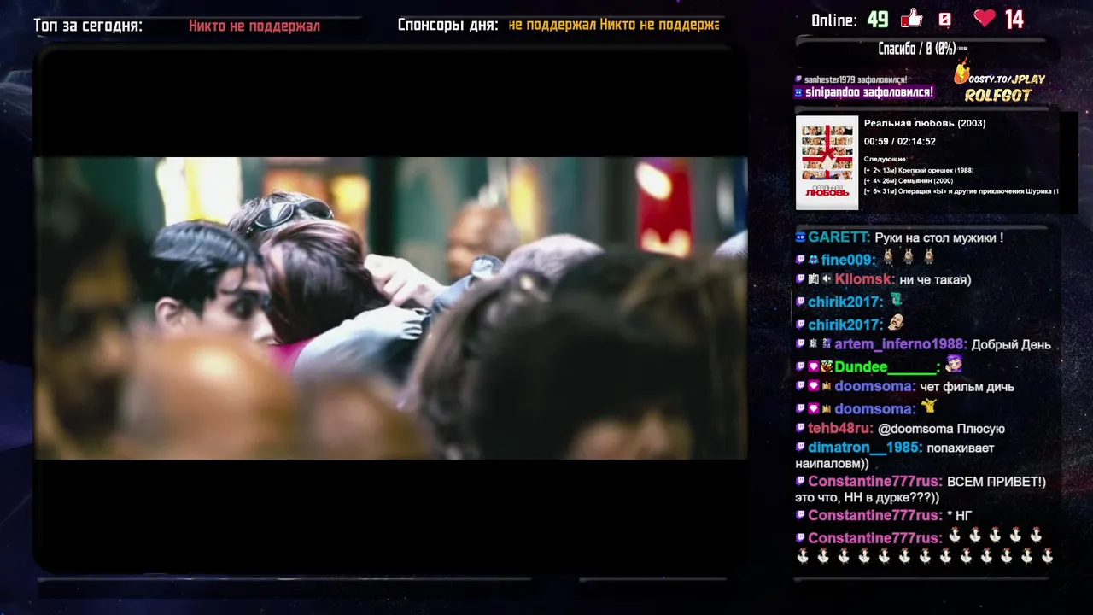Click the red 'Никто не поддержал' text

coord(254,26)
